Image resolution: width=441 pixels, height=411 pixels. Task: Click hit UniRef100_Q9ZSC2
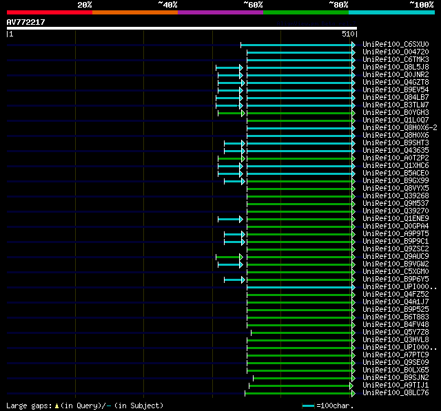coord(396,249)
